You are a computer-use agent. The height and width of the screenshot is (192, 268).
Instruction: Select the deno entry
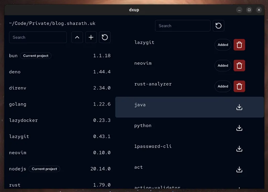(15, 72)
